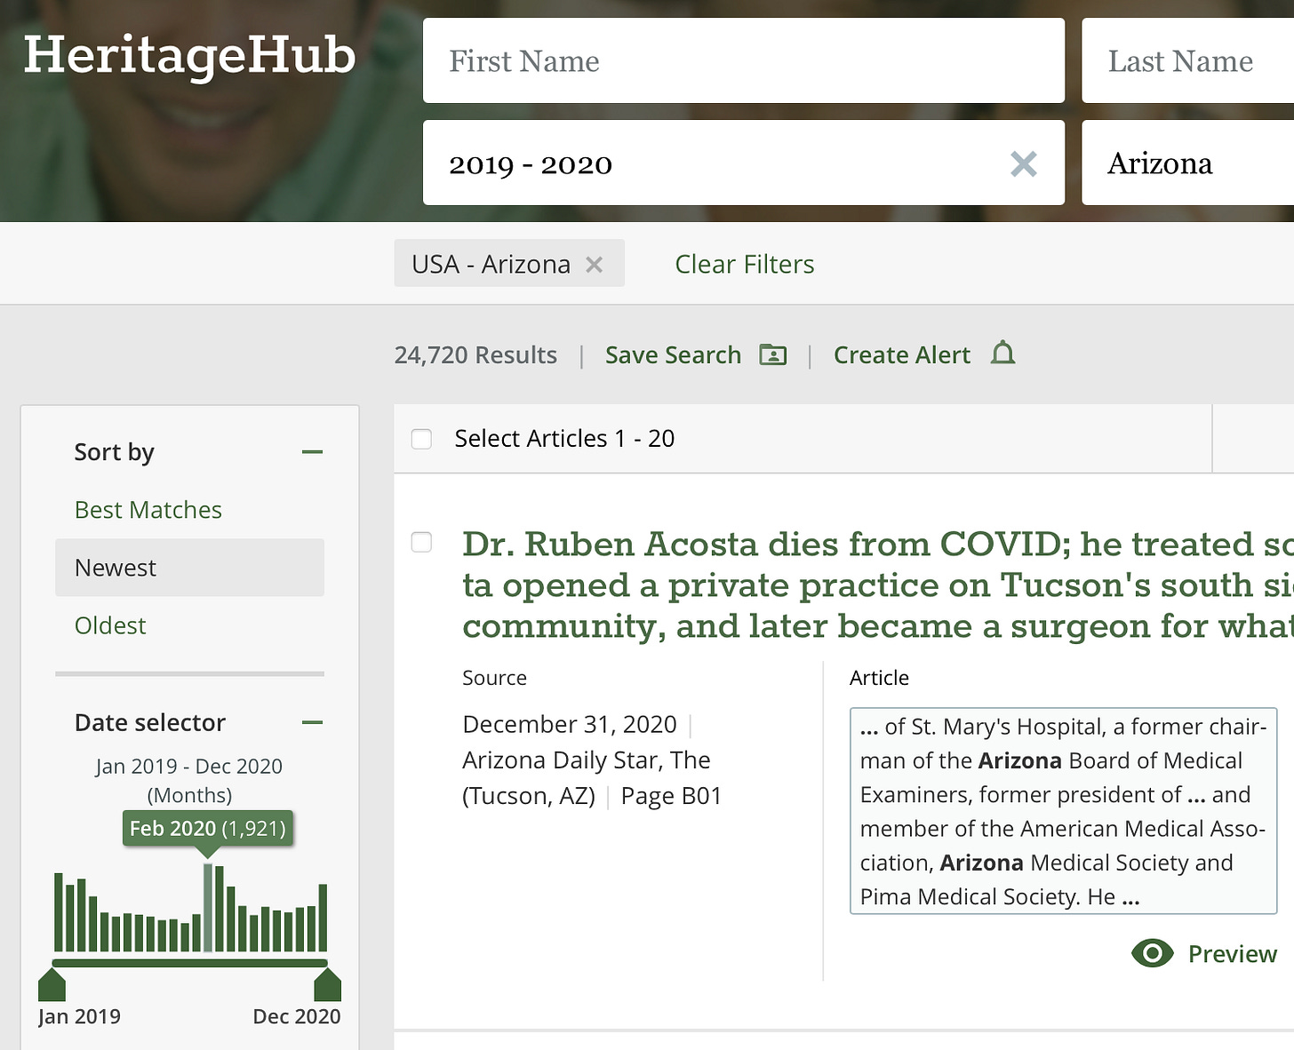The width and height of the screenshot is (1294, 1050).
Task: Click the December 31, 2020 source date
Action: click(570, 724)
